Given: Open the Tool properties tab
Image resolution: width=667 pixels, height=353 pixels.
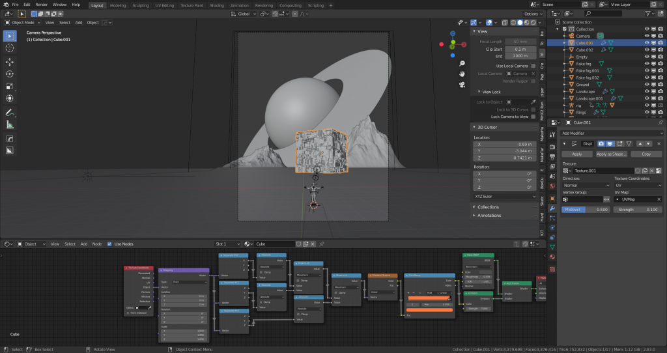Looking at the screenshot, I should pos(552,135).
